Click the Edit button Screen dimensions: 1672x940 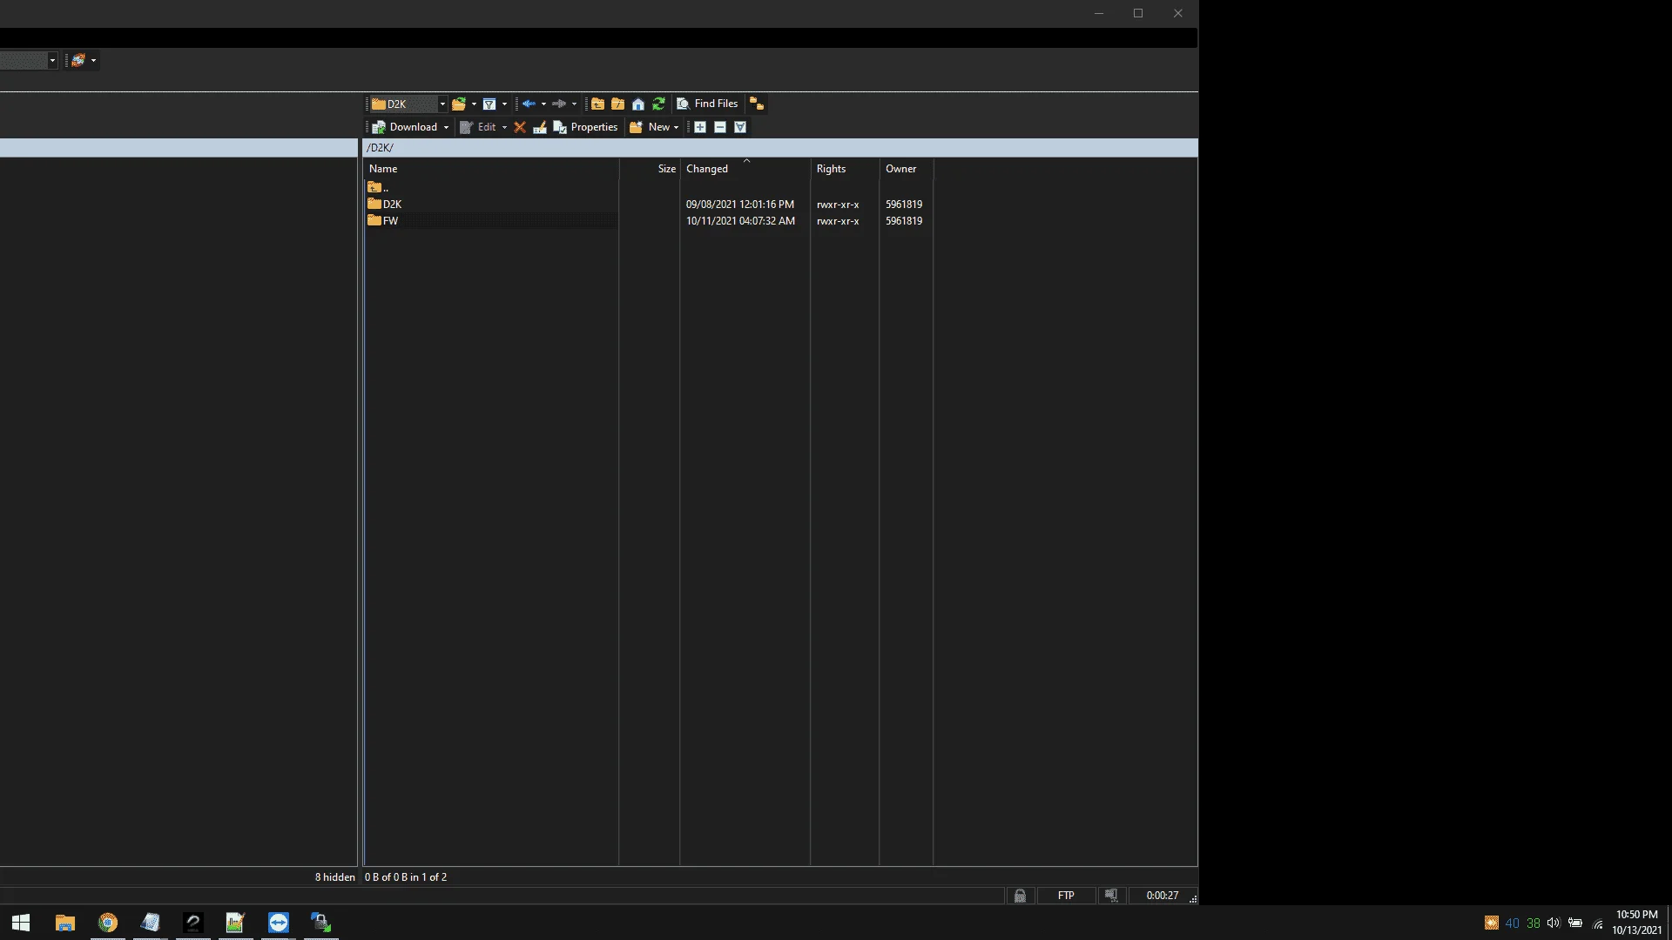pyautogui.click(x=478, y=127)
